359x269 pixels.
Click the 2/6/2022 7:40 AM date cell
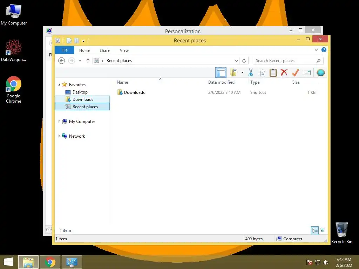pyautogui.click(x=224, y=92)
